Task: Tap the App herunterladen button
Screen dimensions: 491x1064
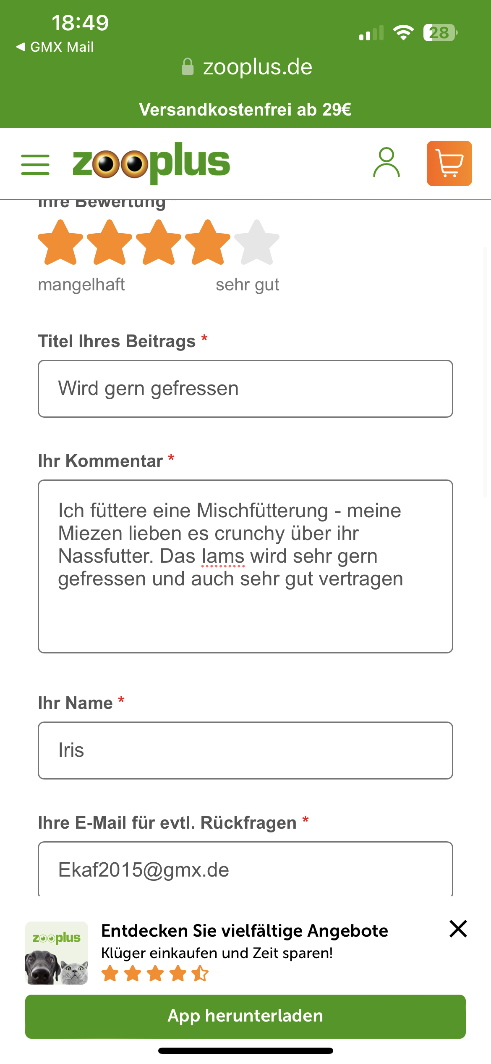Action: 245,1016
